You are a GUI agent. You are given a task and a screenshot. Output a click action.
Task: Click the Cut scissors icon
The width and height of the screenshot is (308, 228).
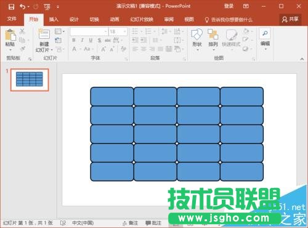22,31
